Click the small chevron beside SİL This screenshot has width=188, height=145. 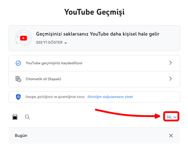175,117
